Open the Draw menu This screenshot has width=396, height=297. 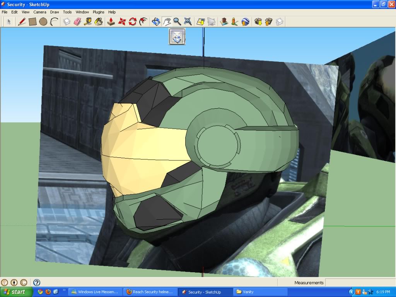(55, 12)
